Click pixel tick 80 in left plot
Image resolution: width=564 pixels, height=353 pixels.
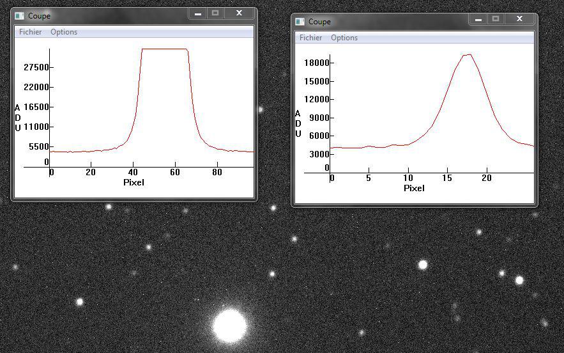point(217,173)
